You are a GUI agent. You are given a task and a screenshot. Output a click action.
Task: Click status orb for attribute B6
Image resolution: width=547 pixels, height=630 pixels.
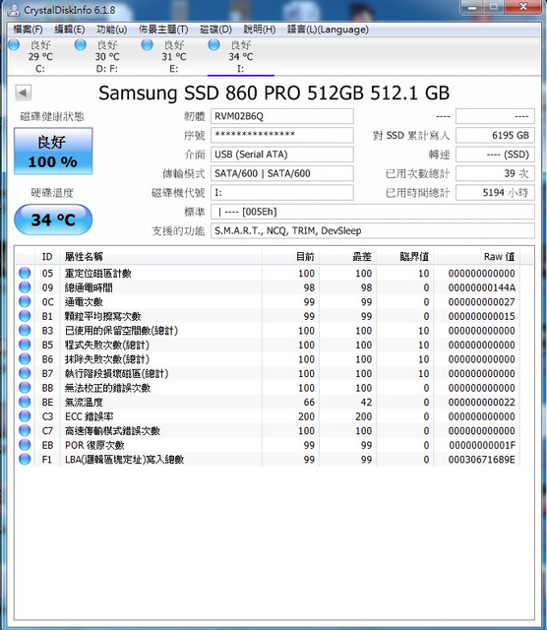click(25, 358)
